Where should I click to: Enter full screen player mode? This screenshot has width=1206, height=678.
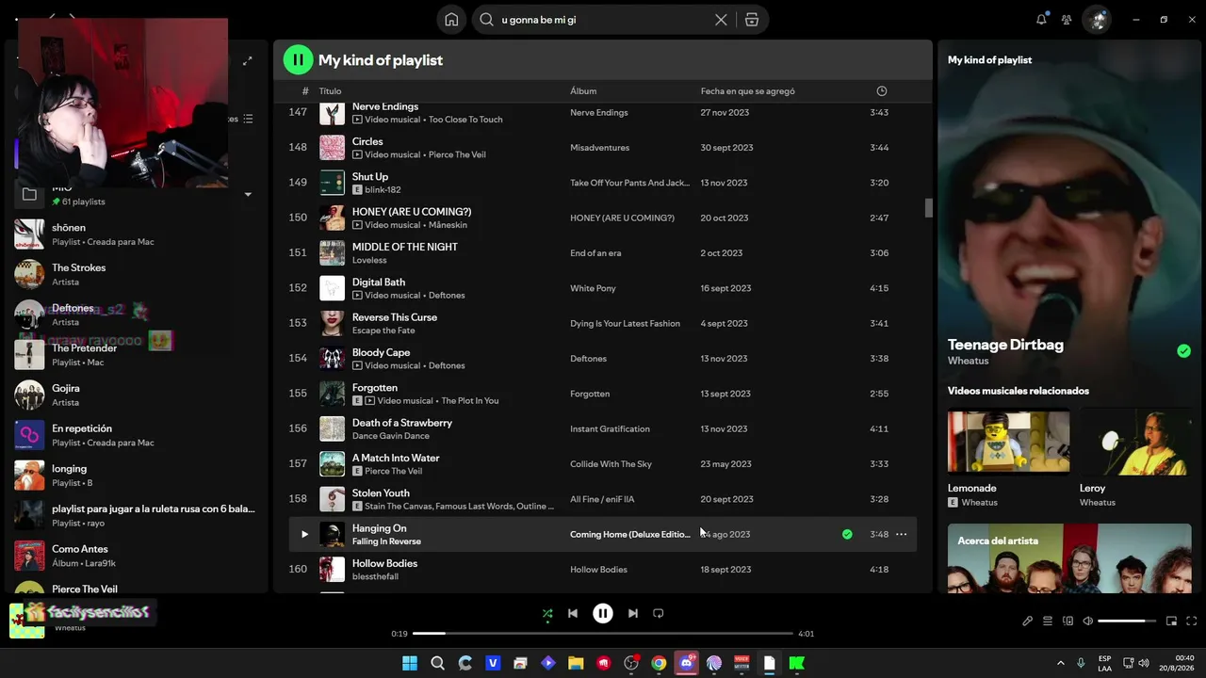(1192, 621)
